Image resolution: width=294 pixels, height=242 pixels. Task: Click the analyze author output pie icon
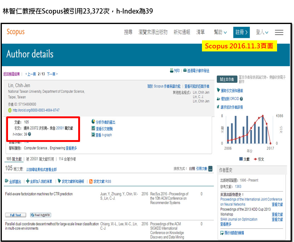pyautogui.click(x=93, y=122)
